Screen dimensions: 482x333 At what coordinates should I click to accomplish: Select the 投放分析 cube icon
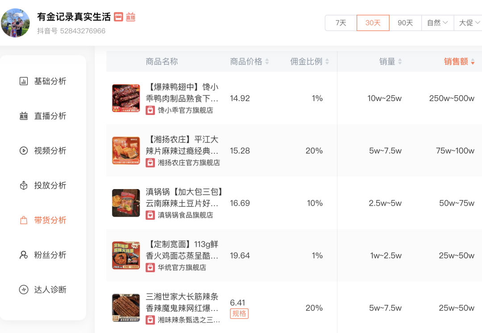click(24, 185)
